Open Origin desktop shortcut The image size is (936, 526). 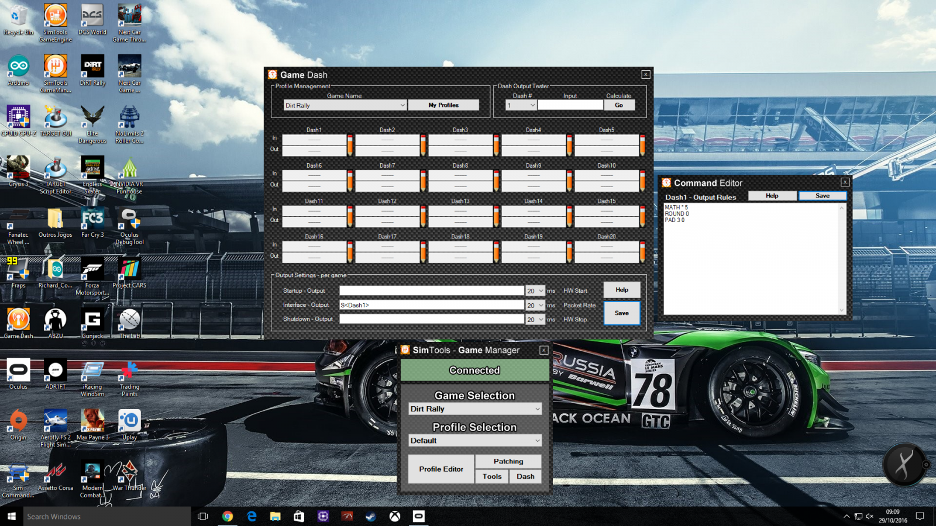coord(18,424)
